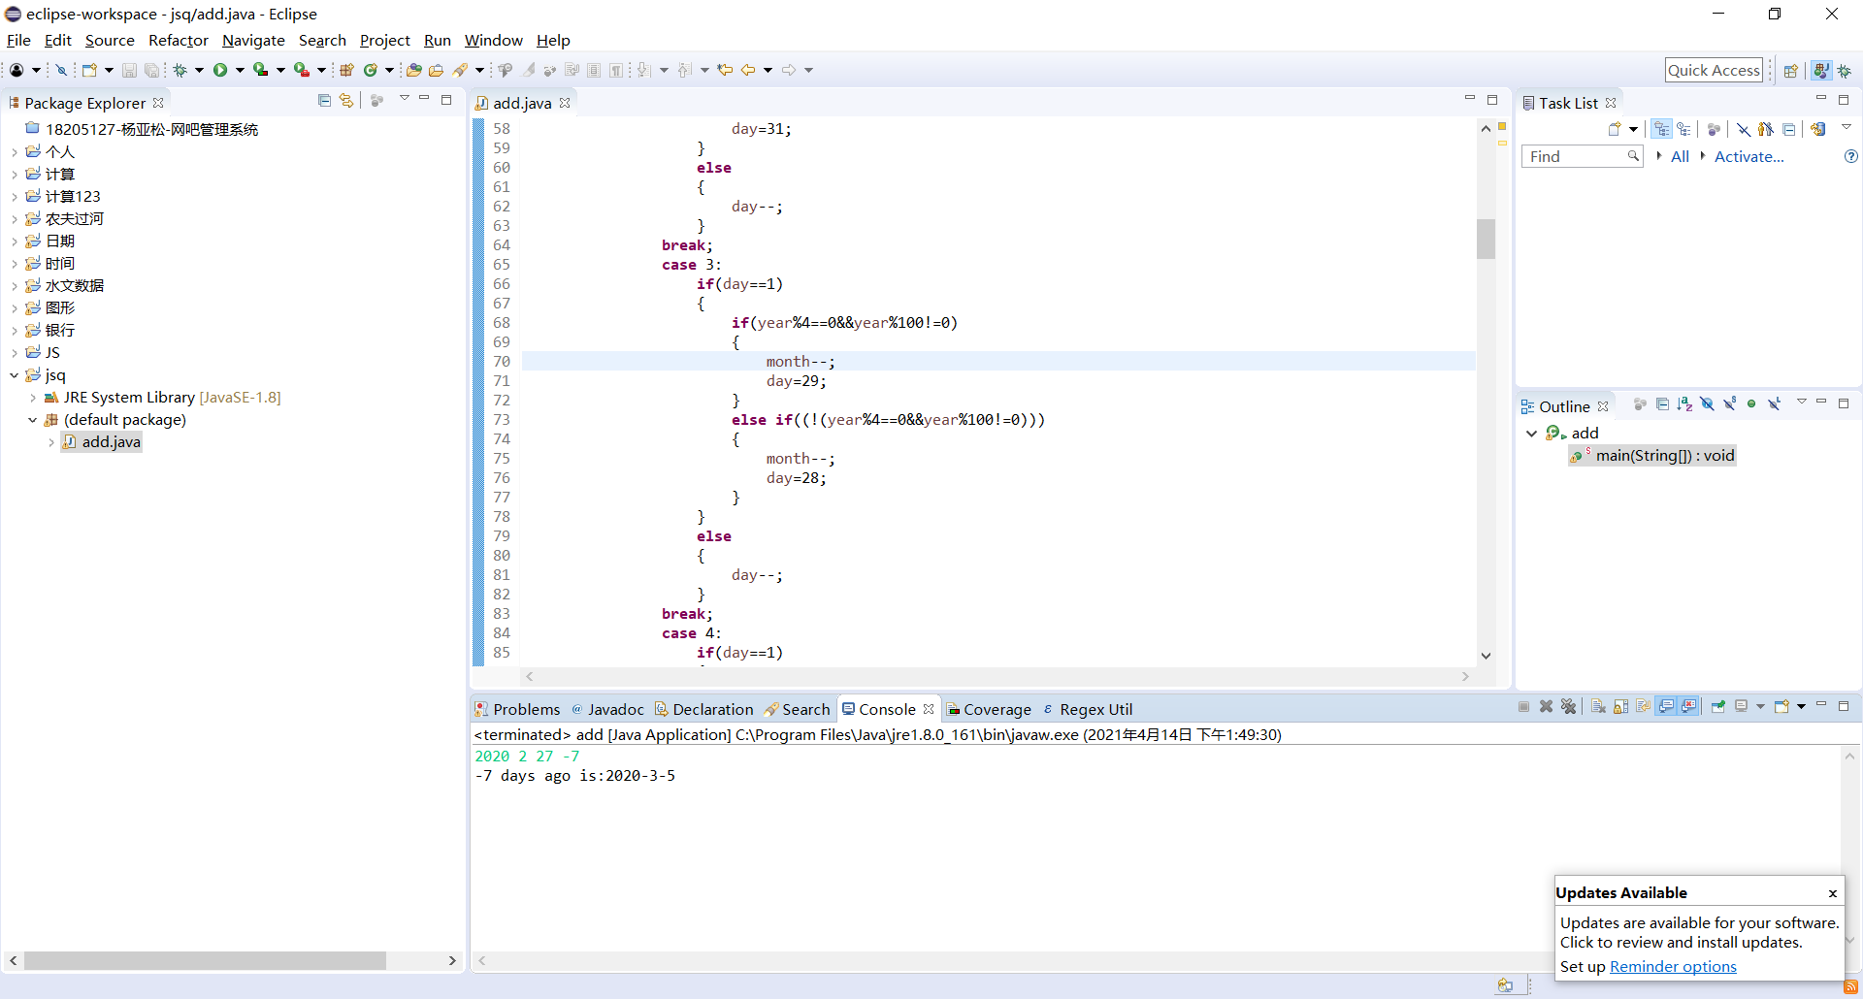
Task: Sort Outline members alphabetically
Action: 1684,404
